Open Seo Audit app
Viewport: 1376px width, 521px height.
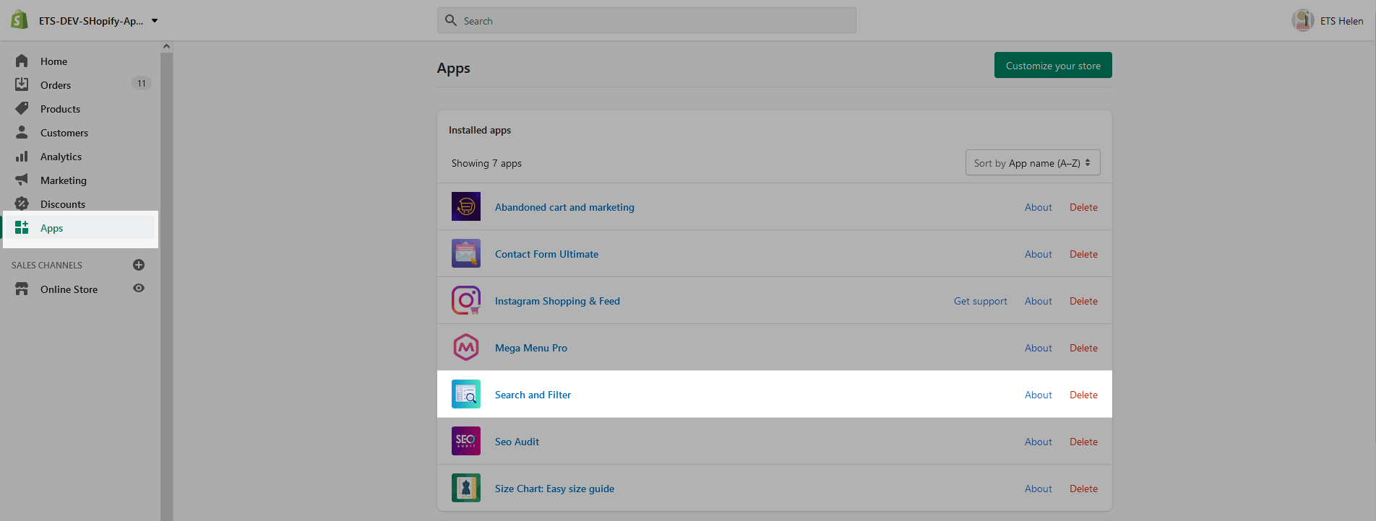tap(517, 442)
